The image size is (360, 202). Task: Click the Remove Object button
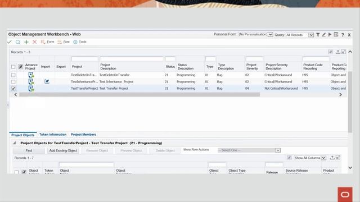pyautogui.click(x=97, y=150)
